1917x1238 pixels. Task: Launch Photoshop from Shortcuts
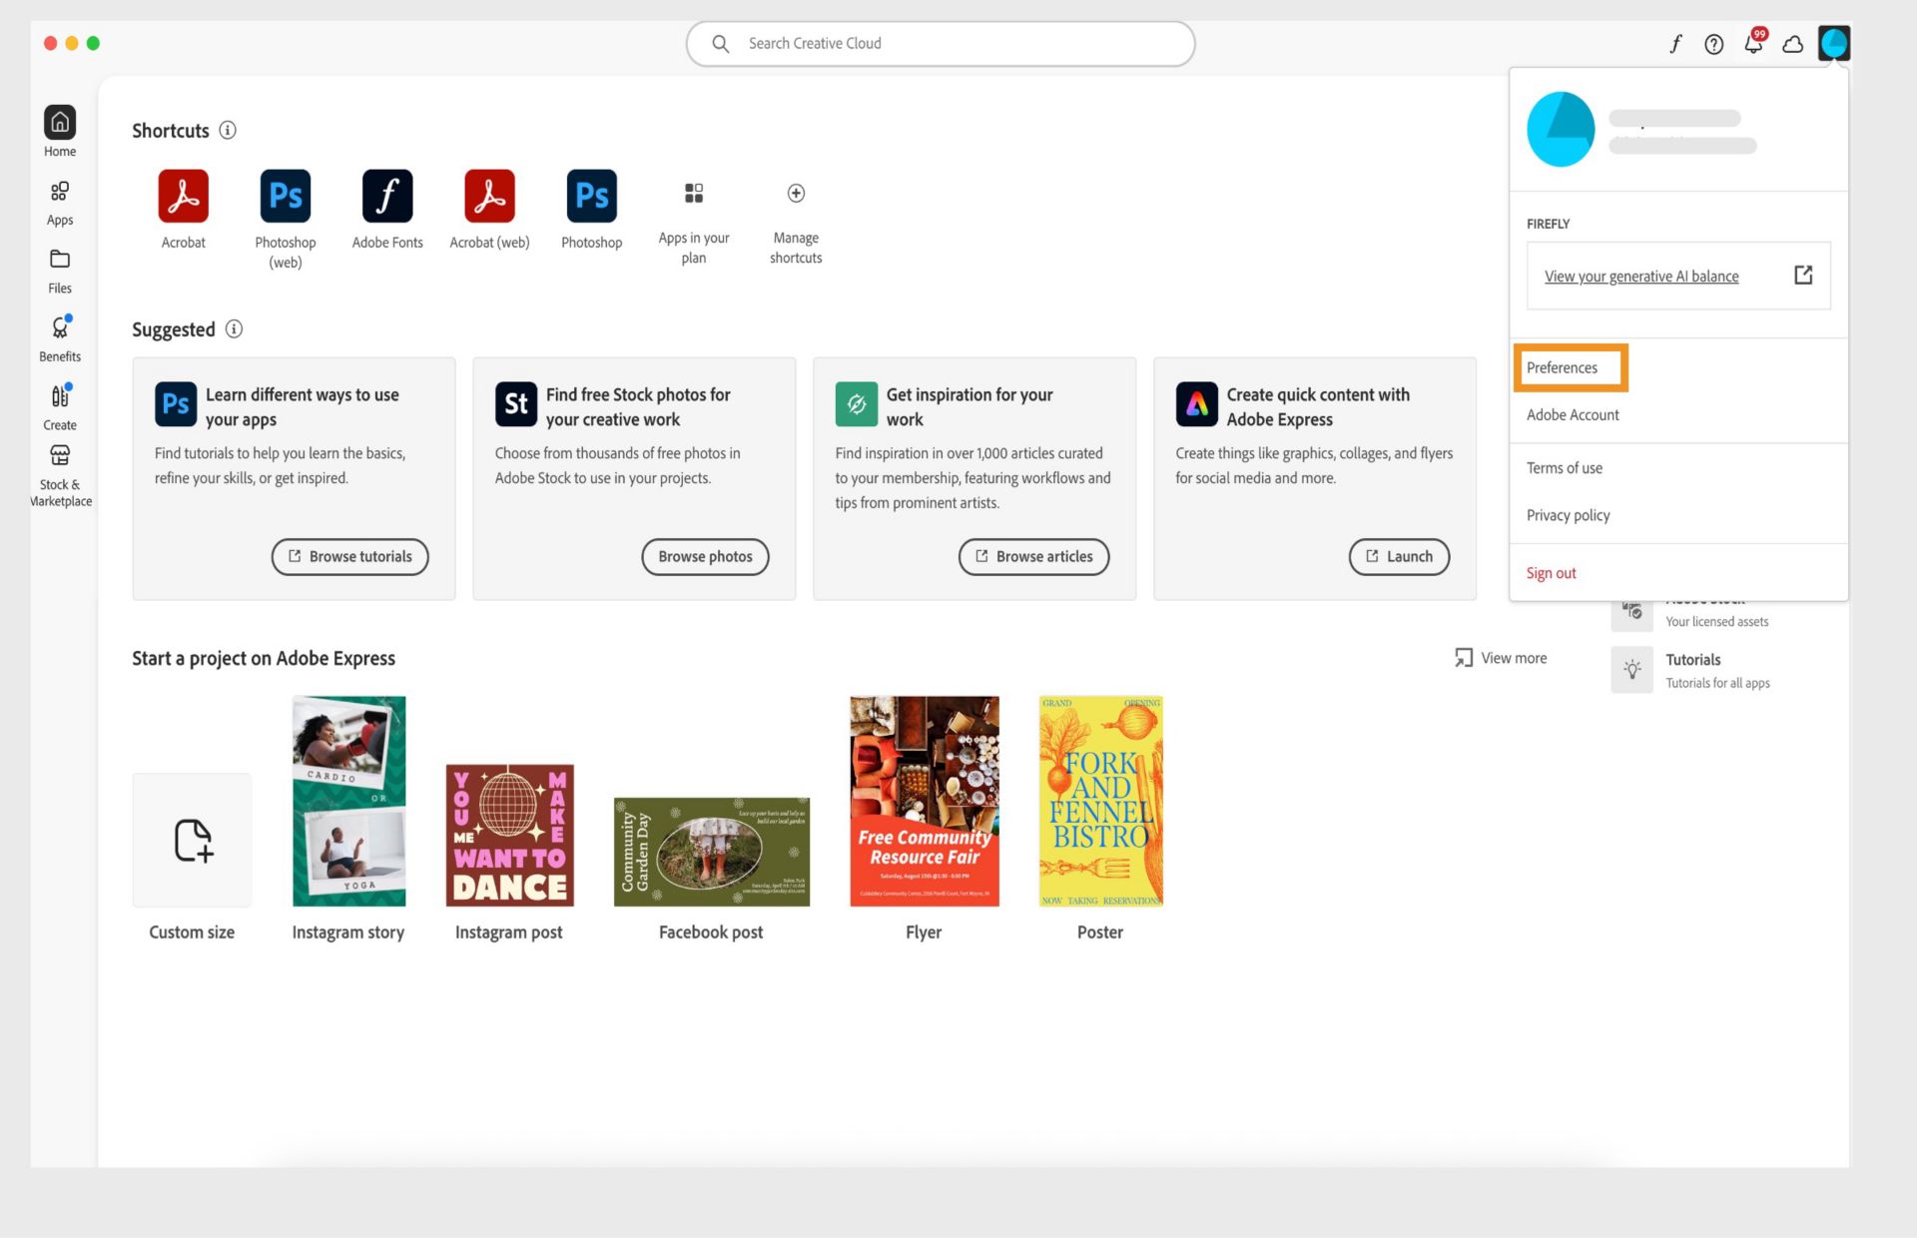point(591,196)
